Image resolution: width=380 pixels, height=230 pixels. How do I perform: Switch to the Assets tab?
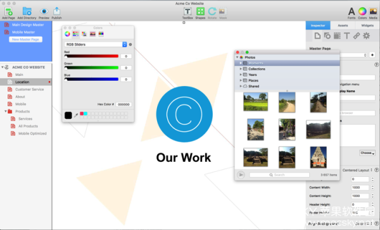[343, 25]
